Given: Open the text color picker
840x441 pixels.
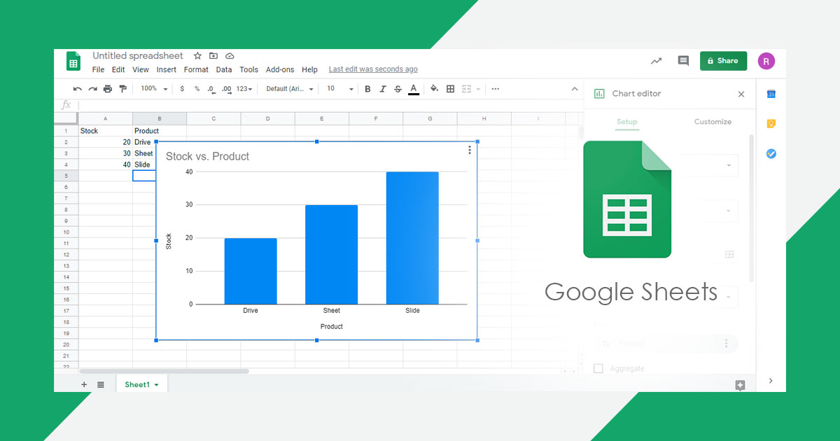Looking at the screenshot, I should pos(413,88).
